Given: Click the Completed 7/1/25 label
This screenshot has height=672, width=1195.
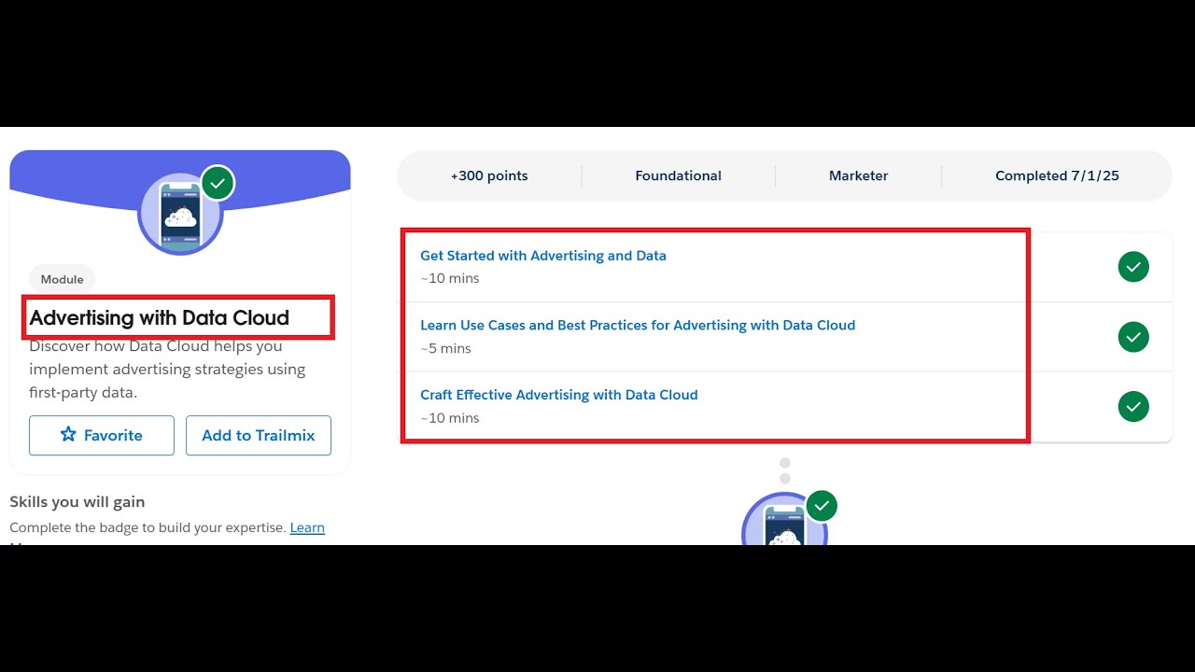Looking at the screenshot, I should (x=1057, y=175).
